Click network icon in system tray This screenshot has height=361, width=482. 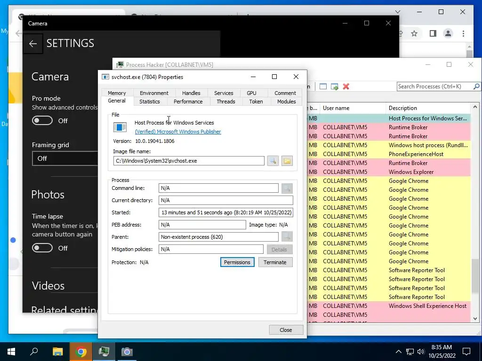410,352
